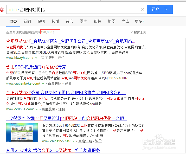This screenshot has width=186, height=154.
Task: Click the www.china955.net/ URL text
Action: [x=56, y=141]
